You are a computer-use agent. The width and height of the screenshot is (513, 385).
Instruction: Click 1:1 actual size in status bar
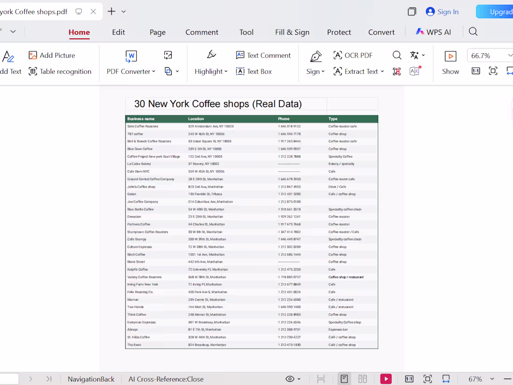coord(409,379)
